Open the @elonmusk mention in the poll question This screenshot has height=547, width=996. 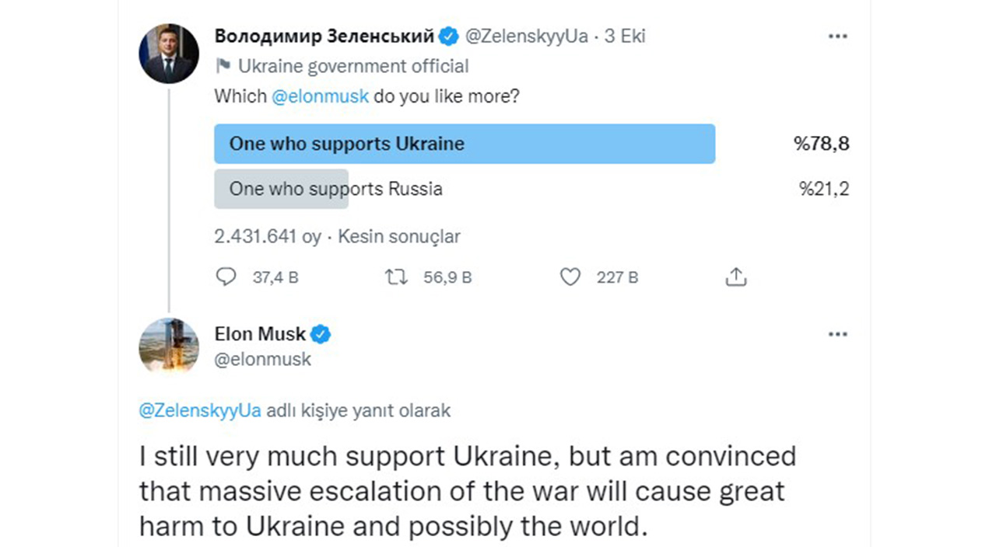[322, 96]
